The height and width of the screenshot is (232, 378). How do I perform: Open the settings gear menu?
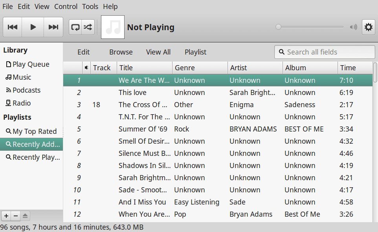pyautogui.click(x=368, y=27)
